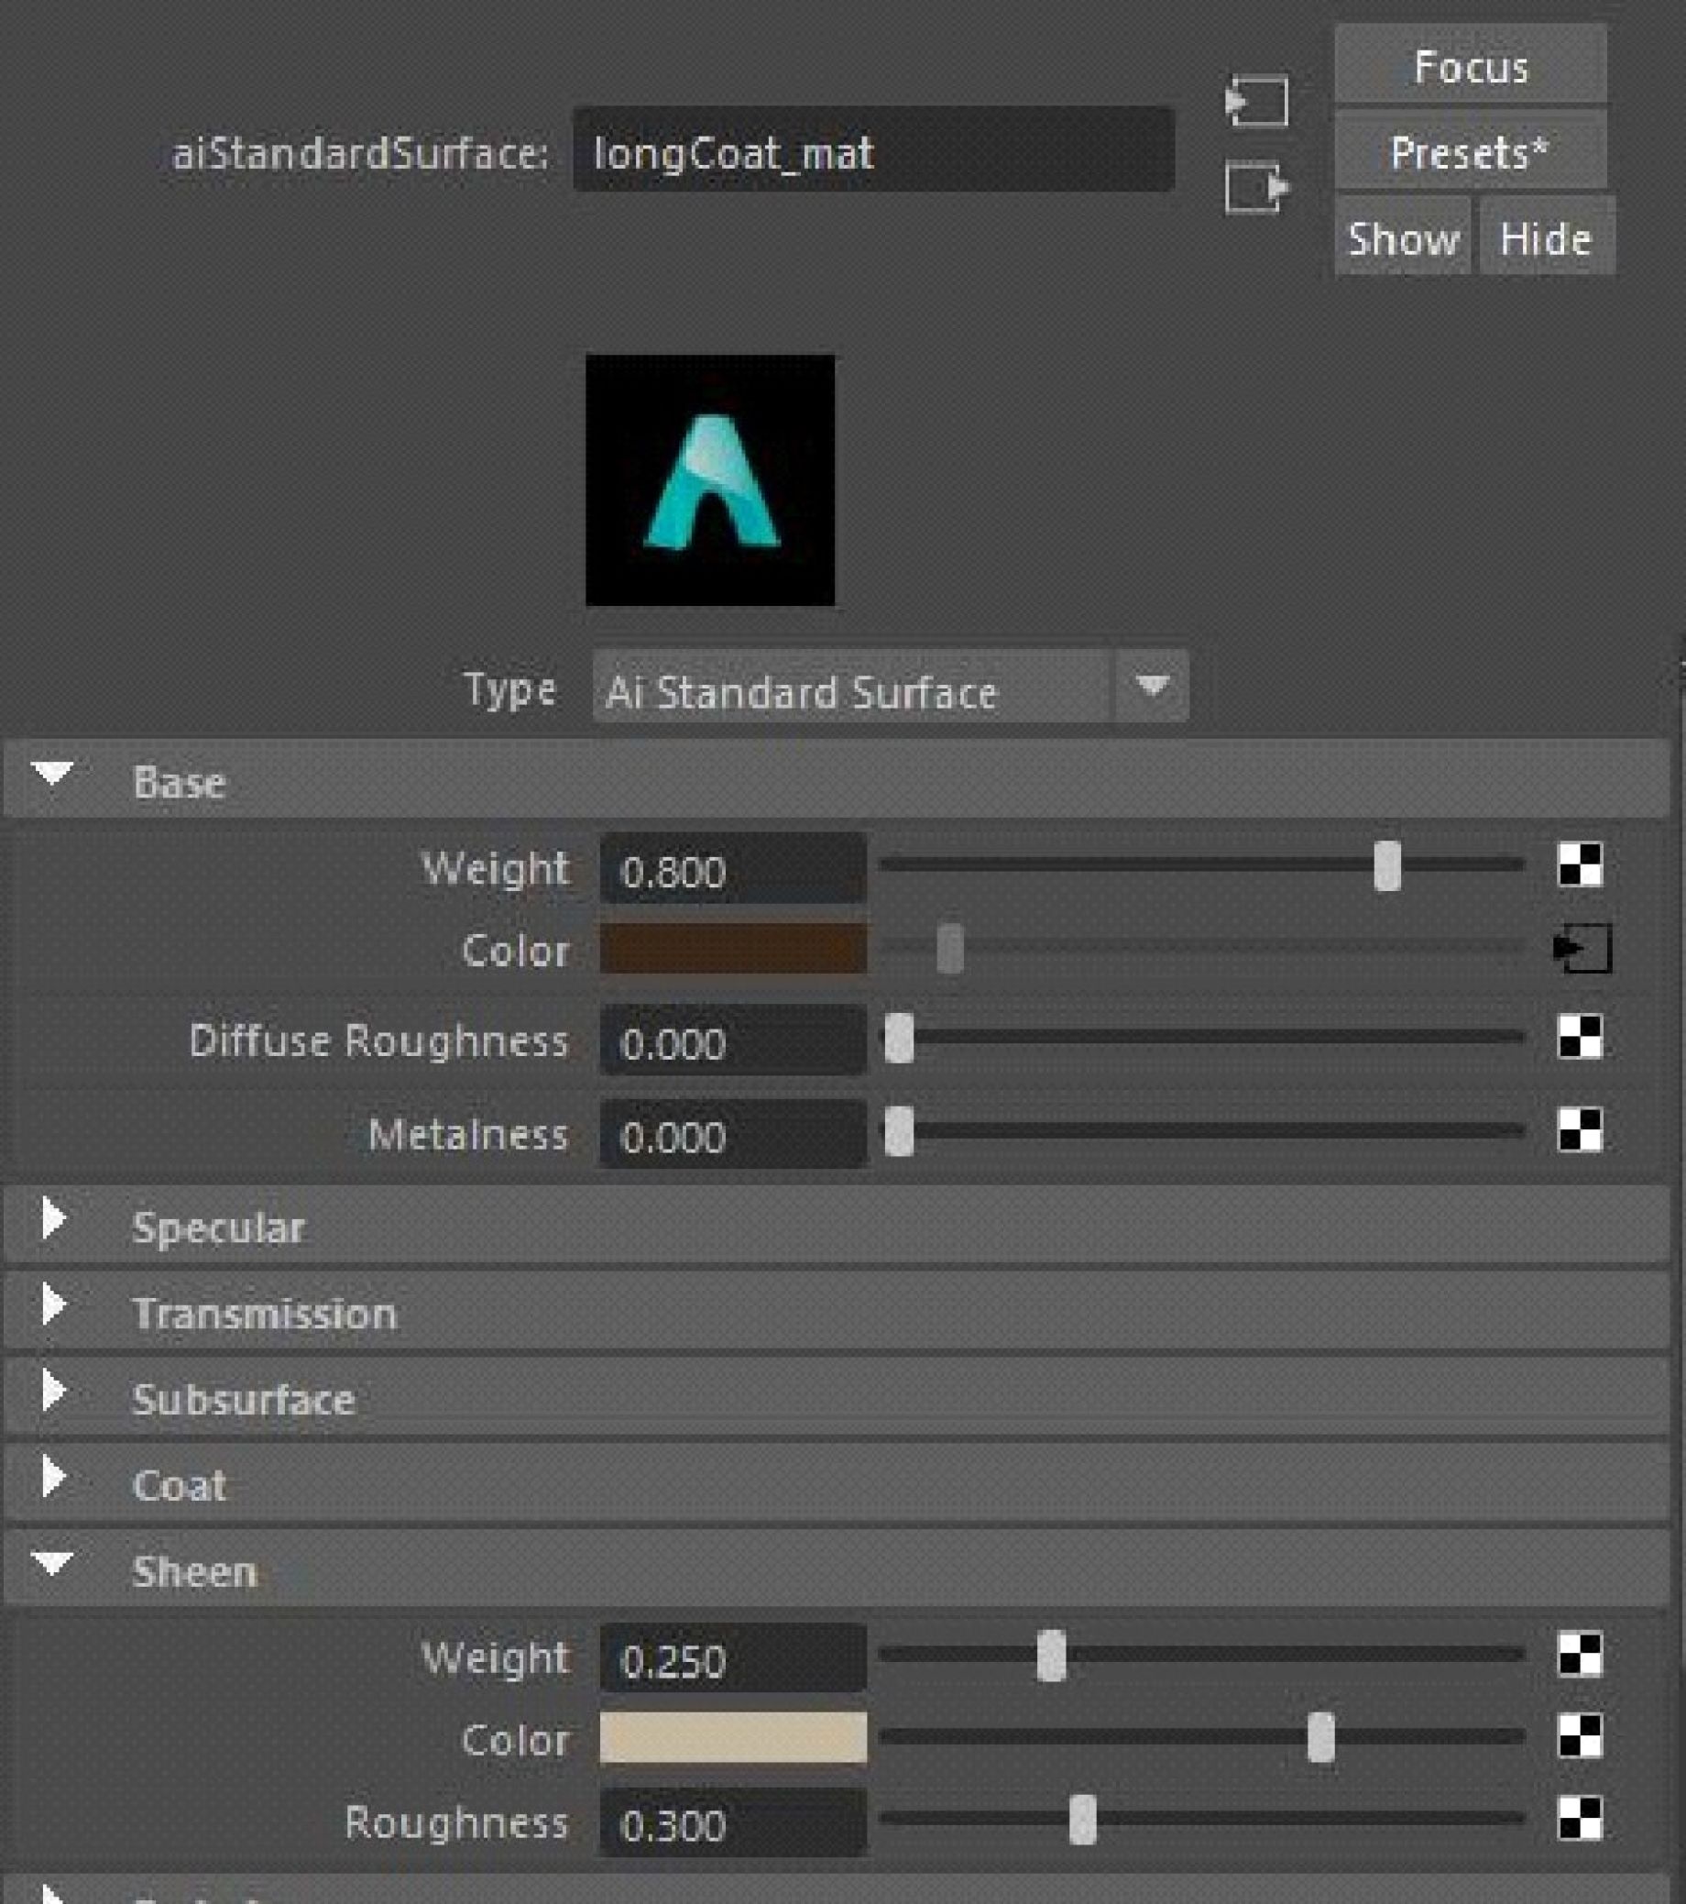This screenshot has height=1904, width=1686.
Task: Click the Base Color slider handle
Action: pyautogui.click(x=949, y=949)
